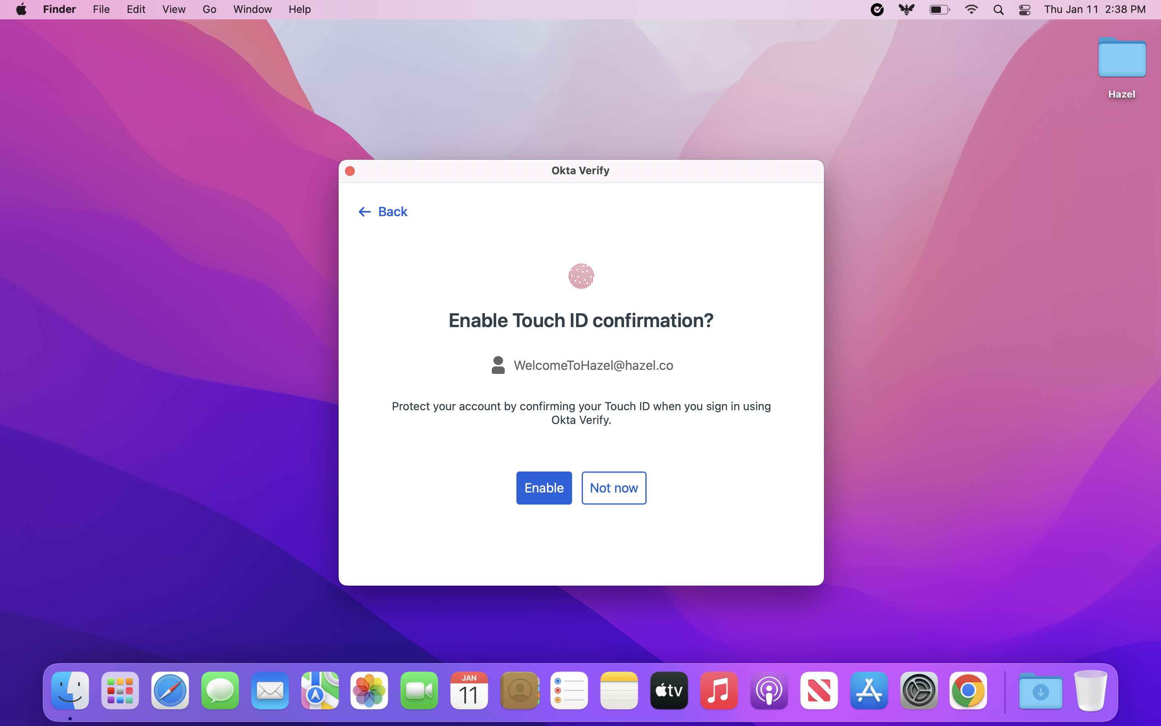Click the butterfly icon in the menu bar
The width and height of the screenshot is (1161, 726).
[906, 10]
